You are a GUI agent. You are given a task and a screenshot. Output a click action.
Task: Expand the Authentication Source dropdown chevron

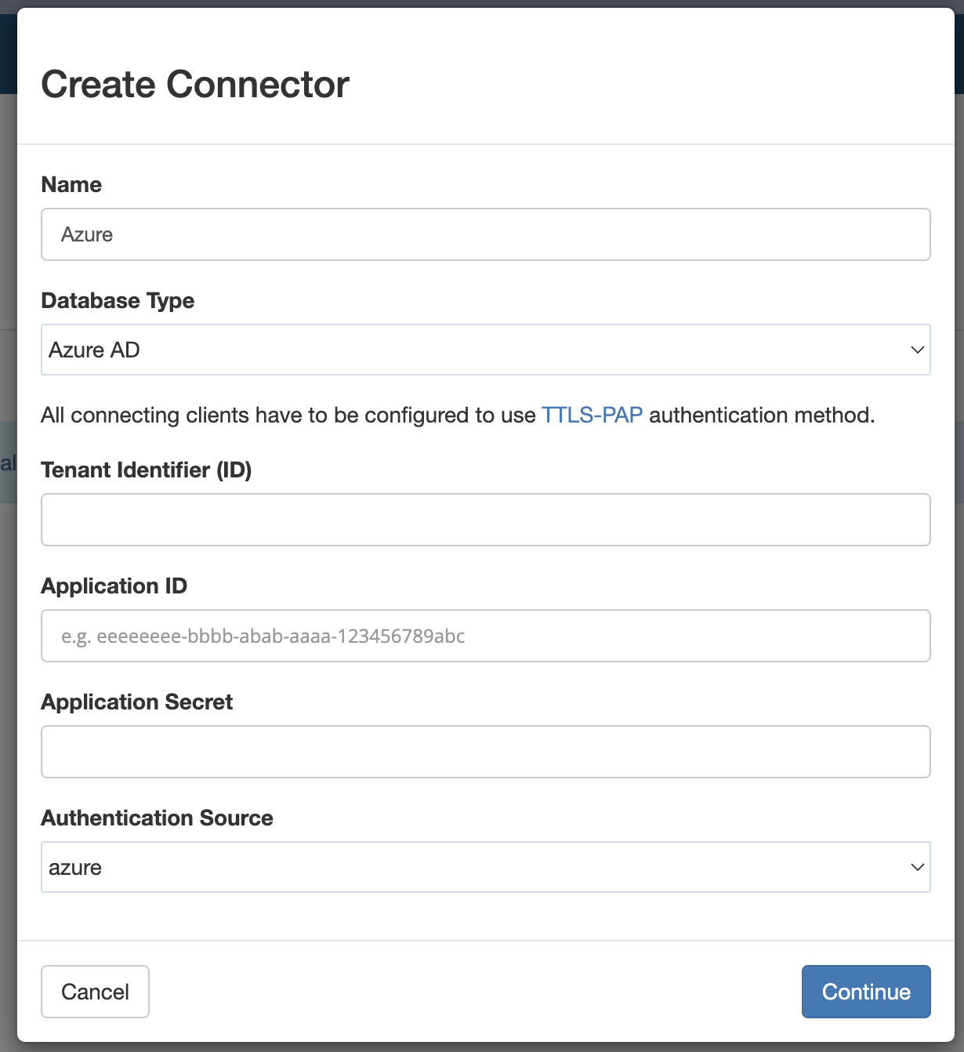[x=918, y=867]
